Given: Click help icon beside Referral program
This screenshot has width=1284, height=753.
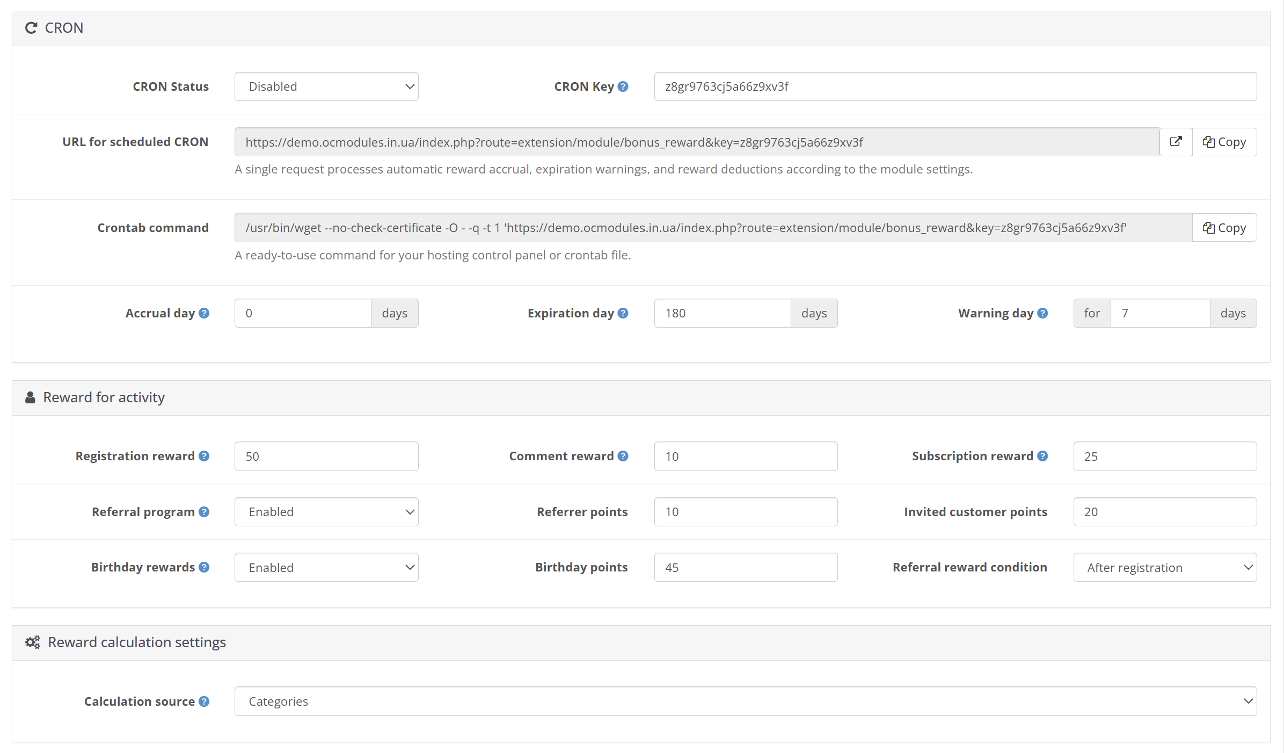Looking at the screenshot, I should point(204,512).
